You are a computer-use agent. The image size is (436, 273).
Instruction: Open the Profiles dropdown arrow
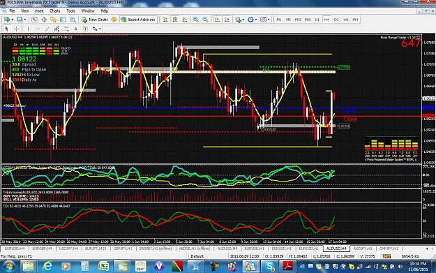click(x=24, y=20)
